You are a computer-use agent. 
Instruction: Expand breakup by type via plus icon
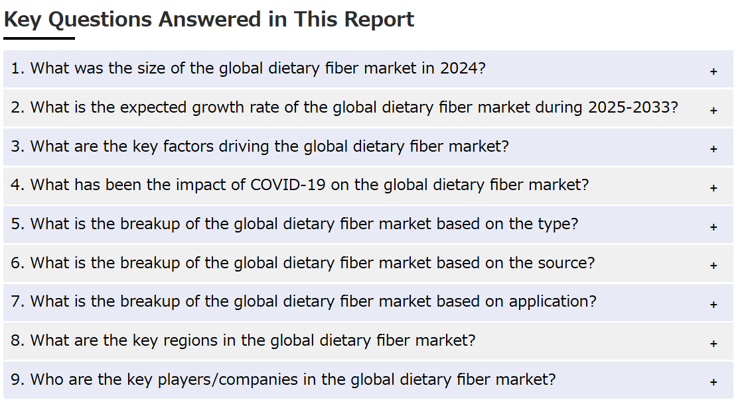pyautogui.click(x=713, y=227)
